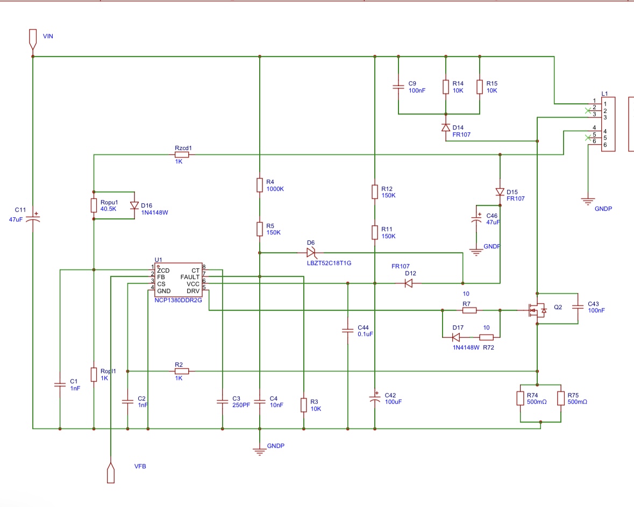Select the VIN input port symbol

tap(33, 38)
